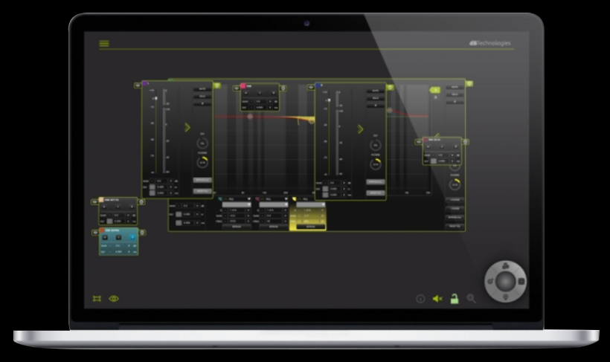
Task: Mute the purple channel panel
Action: [202, 89]
